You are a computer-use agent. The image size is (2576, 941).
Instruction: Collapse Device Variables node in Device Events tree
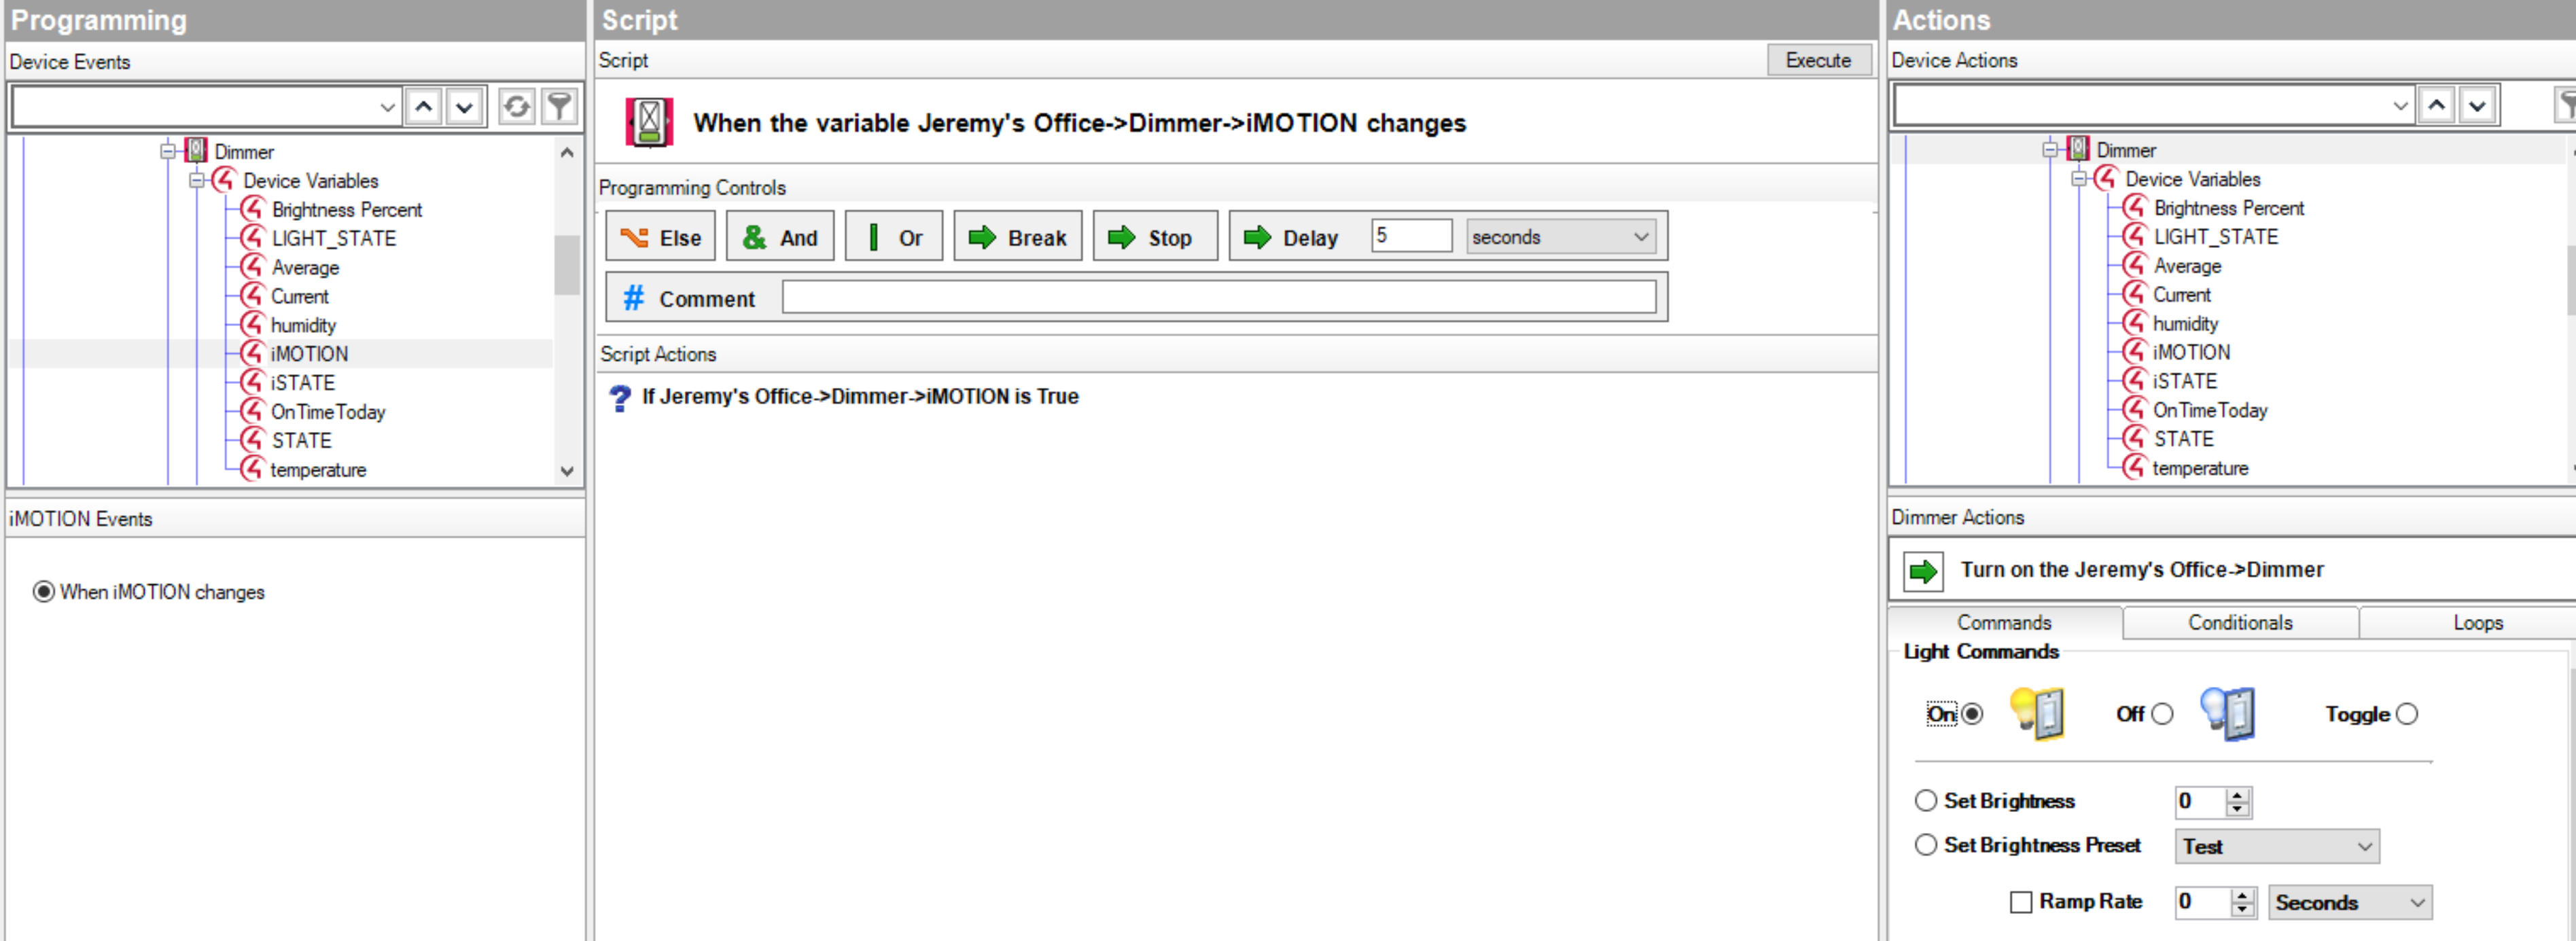click(x=197, y=180)
